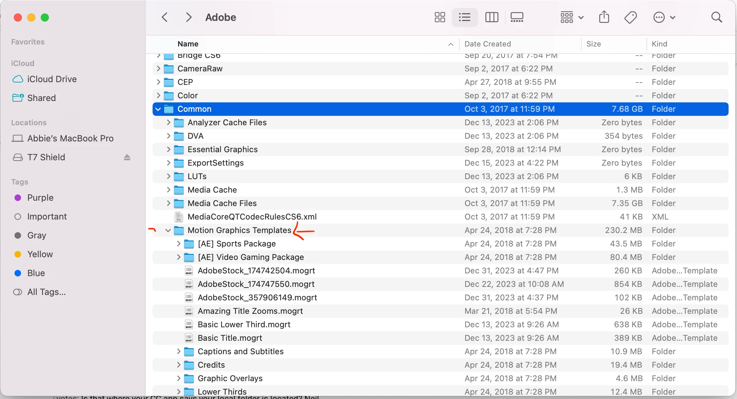Collapse the Motion Graphics Templates folder
Screen dimensions: 737x399
tap(168, 230)
